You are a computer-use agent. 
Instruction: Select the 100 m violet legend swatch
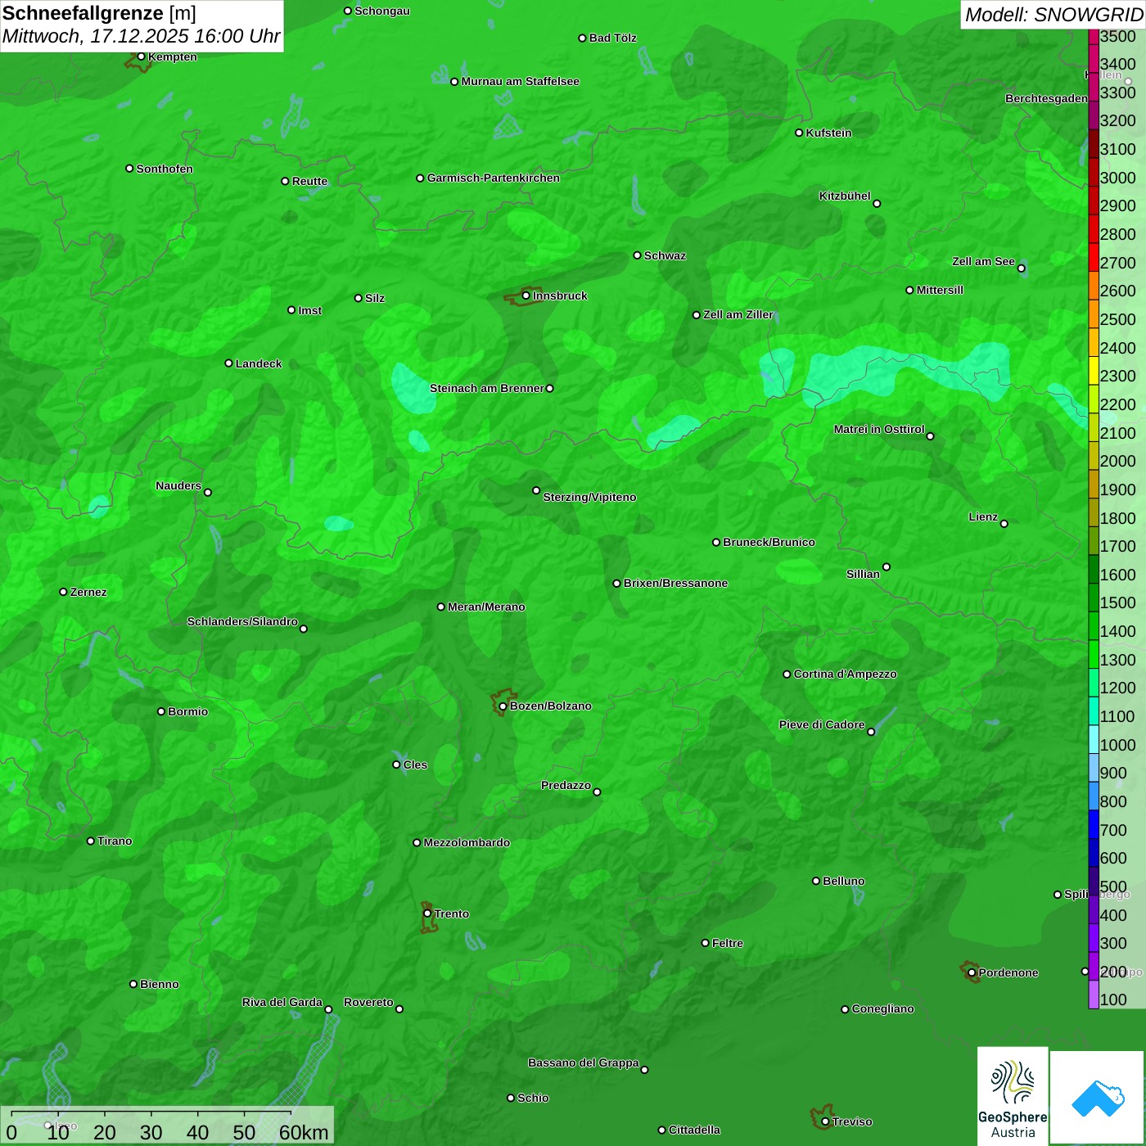pyautogui.click(x=1094, y=995)
